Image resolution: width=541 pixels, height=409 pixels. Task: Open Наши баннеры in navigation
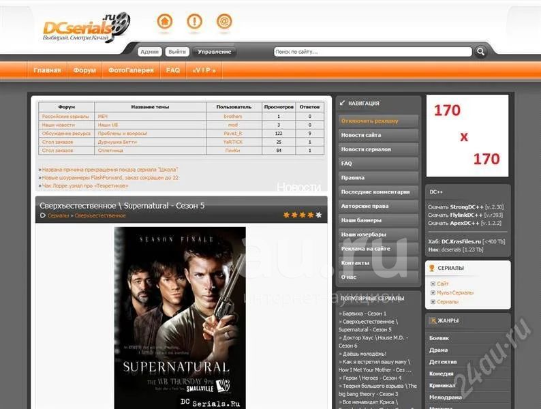tap(378, 220)
